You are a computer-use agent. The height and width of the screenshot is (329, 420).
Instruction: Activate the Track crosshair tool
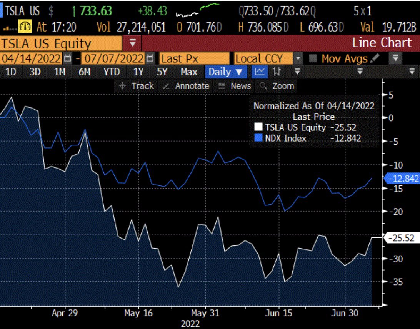(137, 86)
